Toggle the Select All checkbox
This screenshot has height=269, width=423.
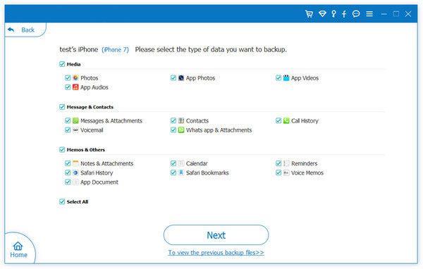pyautogui.click(x=62, y=201)
